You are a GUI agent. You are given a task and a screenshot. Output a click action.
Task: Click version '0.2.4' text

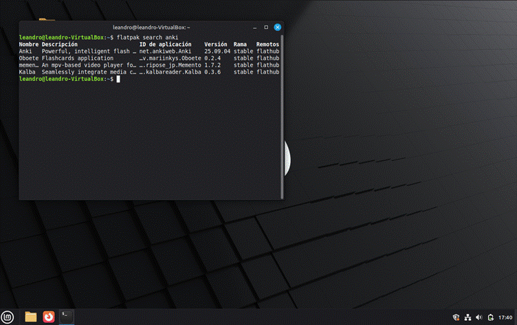(x=212, y=58)
